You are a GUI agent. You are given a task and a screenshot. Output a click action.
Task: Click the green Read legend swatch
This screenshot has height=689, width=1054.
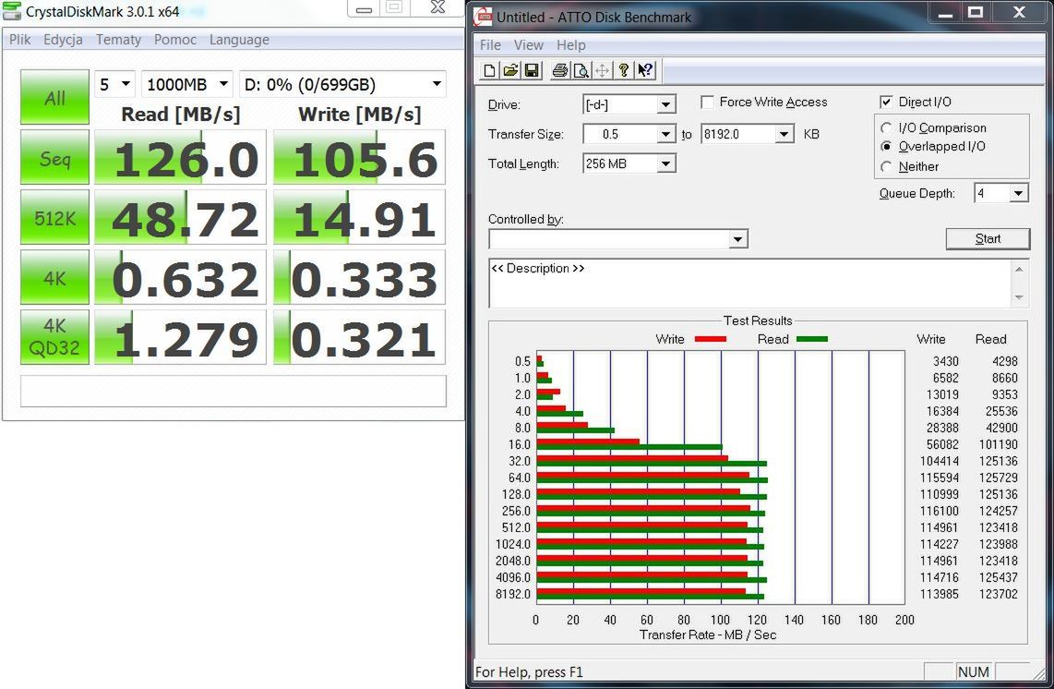coord(812,339)
